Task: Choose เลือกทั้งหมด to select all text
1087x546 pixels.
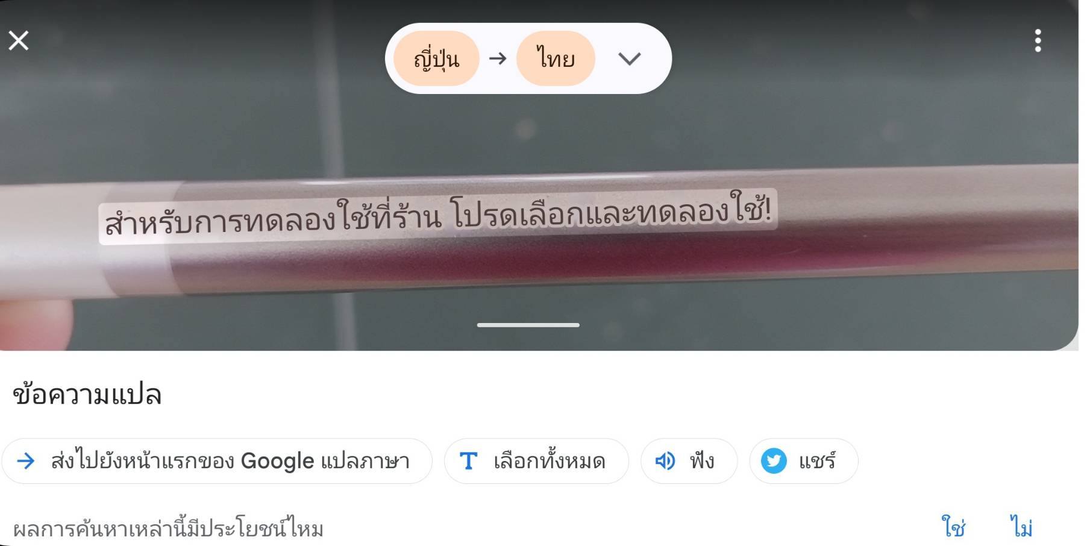Action: pos(536,461)
